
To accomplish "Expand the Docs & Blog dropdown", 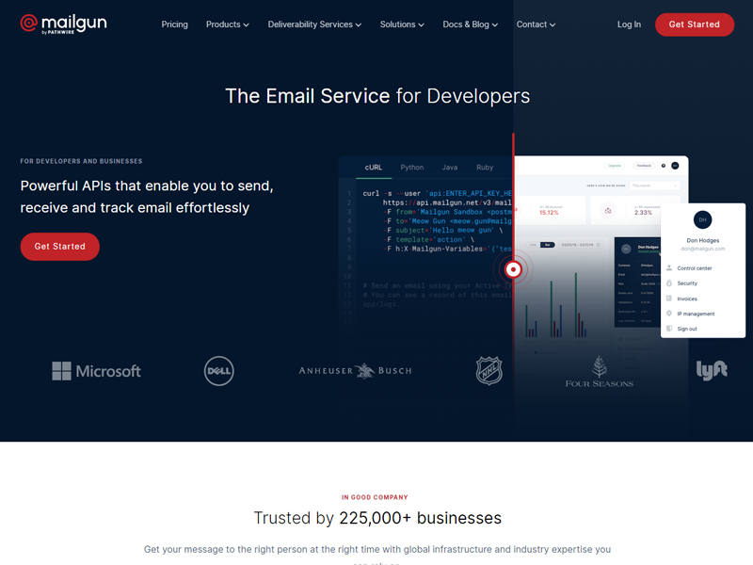I will click(470, 24).
